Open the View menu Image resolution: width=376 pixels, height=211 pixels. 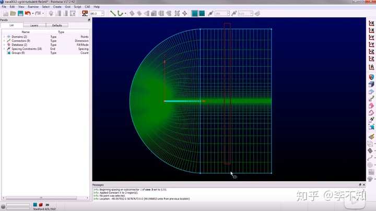[21, 7]
